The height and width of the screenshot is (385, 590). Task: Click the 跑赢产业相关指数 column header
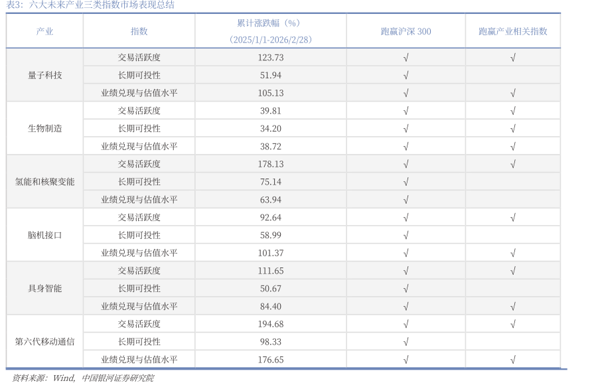(512, 31)
